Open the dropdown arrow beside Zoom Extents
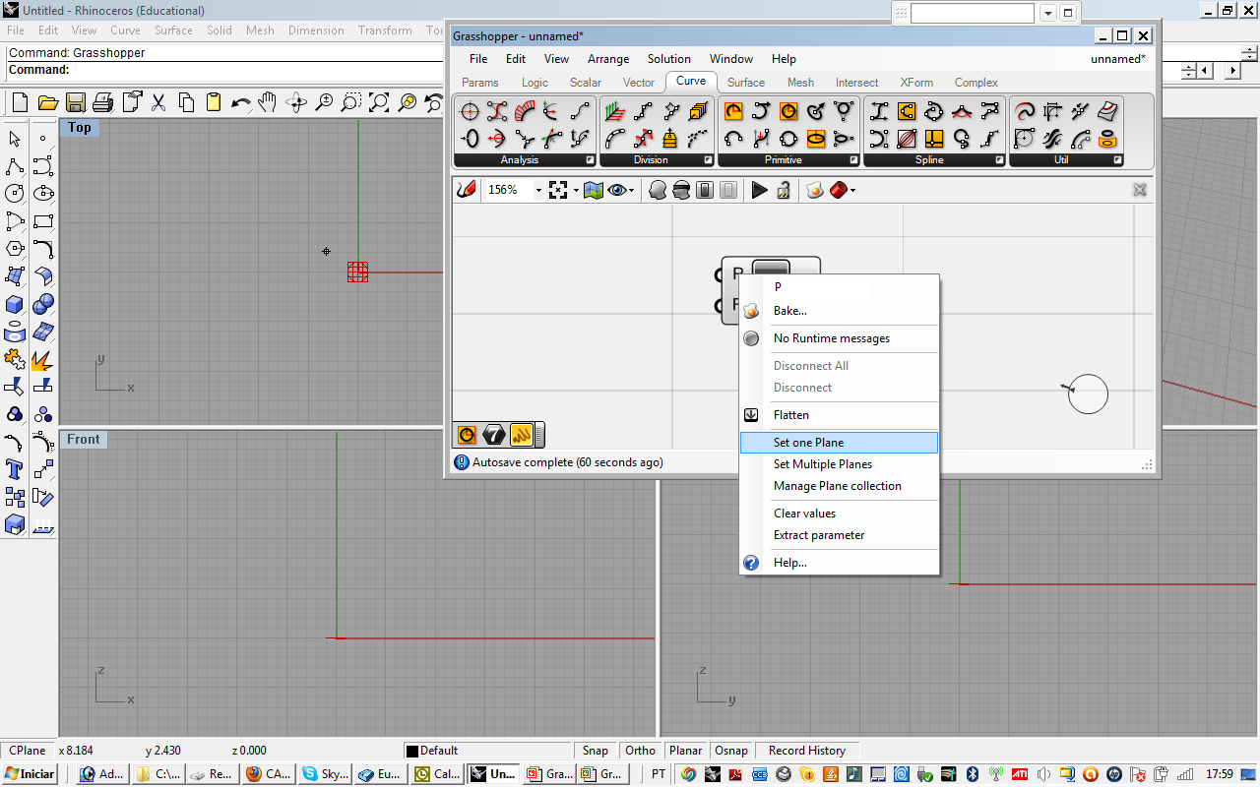Screen dimensions: 1260x787 [575, 190]
